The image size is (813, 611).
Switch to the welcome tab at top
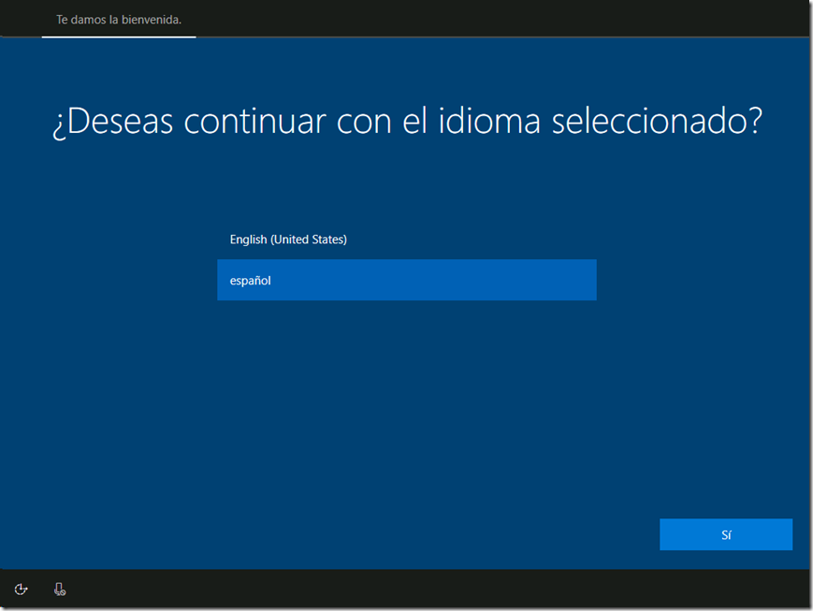(119, 19)
